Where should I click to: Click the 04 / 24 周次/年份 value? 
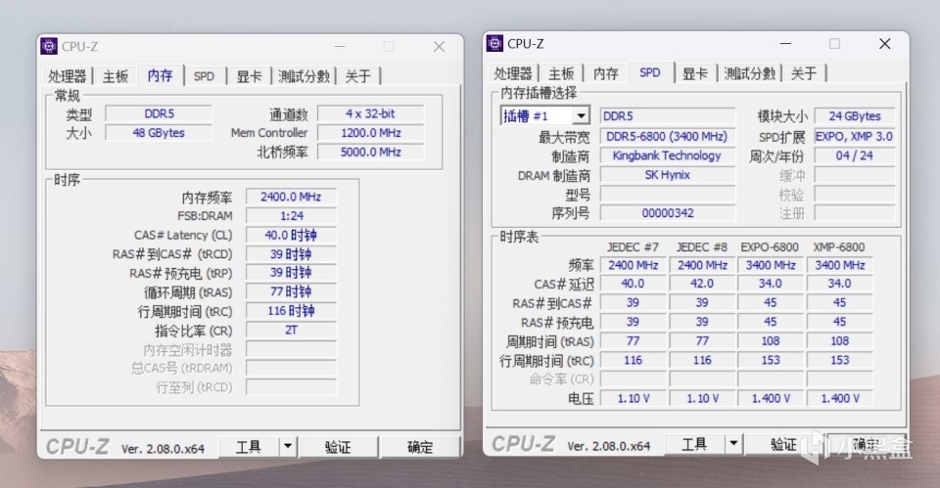point(854,155)
